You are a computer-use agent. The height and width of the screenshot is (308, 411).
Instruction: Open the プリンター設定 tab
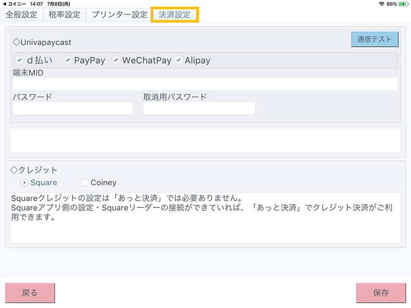[119, 14]
